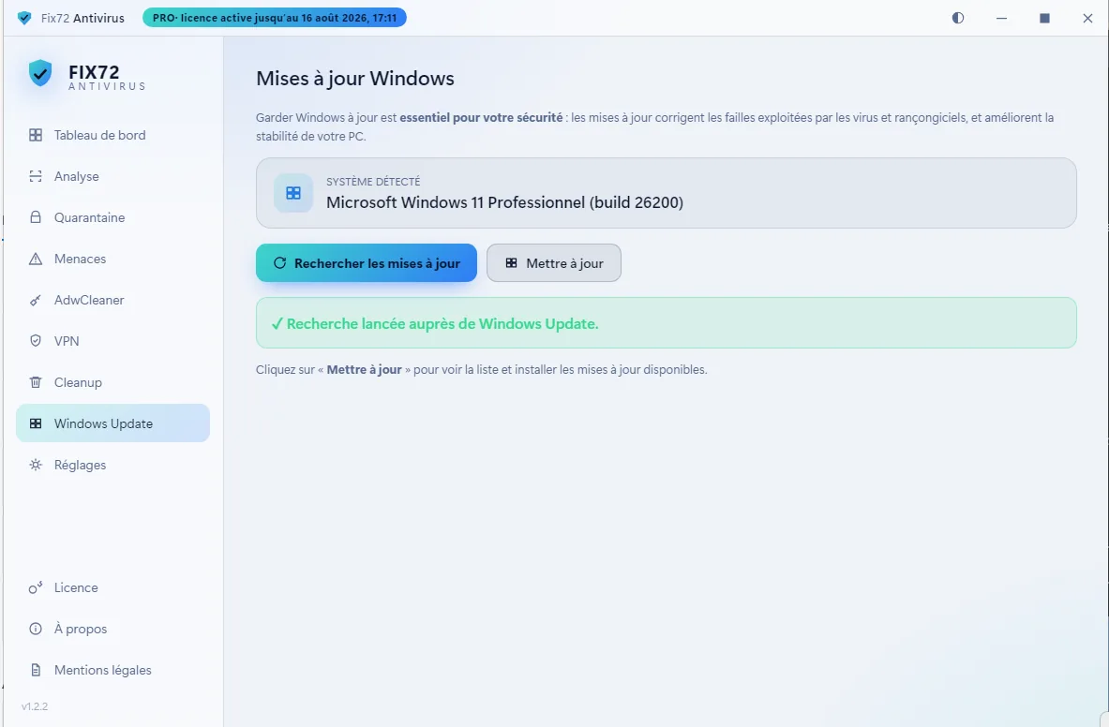This screenshot has width=1109, height=727.
Task: Click the FIX72 shield logo in sidebar
Action: click(x=40, y=73)
